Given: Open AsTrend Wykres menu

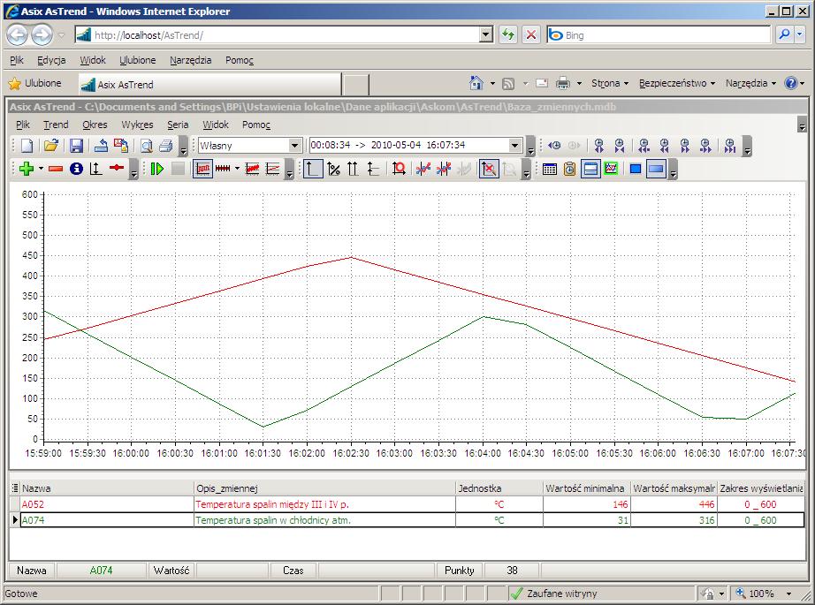Looking at the screenshot, I should click(x=137, y=125).
